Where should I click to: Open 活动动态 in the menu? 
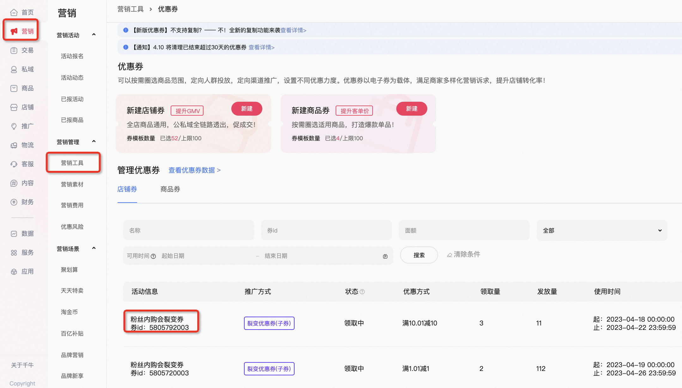pyautogui.click(x=72, y=78)
